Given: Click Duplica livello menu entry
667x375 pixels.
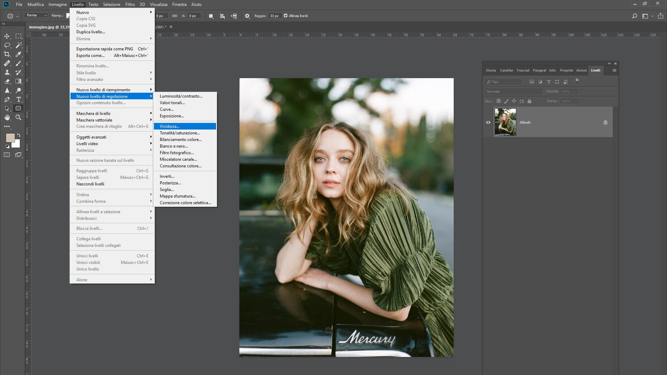Looking at the screenshot, I should coord(91,32).
